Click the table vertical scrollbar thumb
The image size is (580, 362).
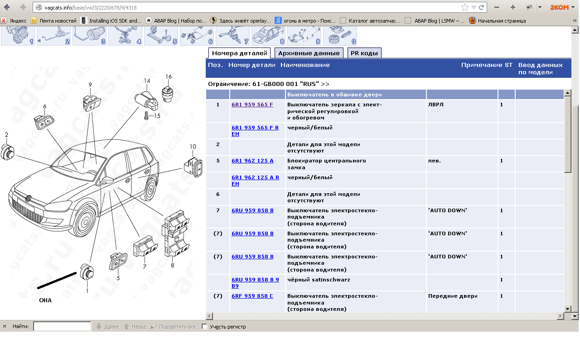tap(568, 134)
